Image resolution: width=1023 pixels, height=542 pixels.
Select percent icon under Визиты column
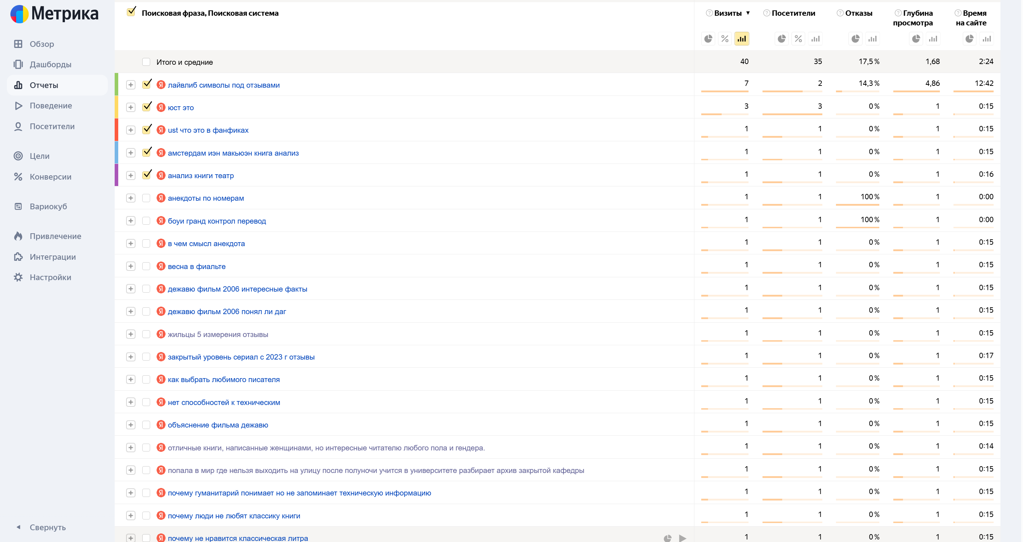[725, 39]
